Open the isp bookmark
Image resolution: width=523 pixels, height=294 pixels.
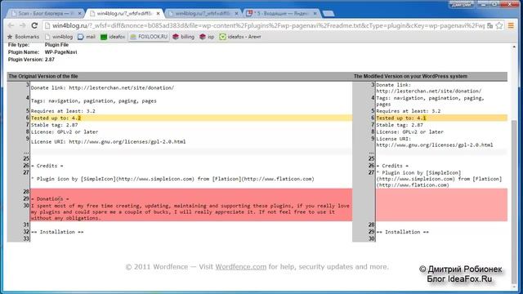tap(207, 37)
